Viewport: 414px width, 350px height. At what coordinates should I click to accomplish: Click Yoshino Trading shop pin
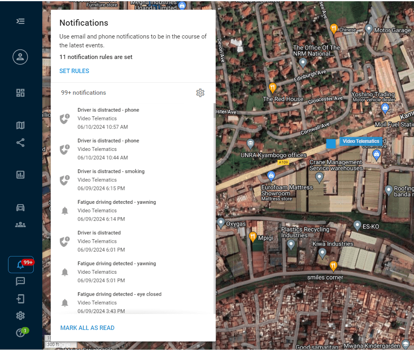pos(385,108)
